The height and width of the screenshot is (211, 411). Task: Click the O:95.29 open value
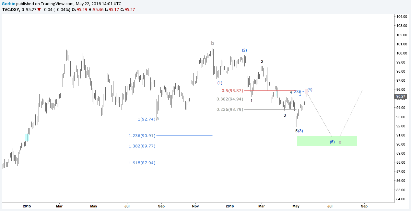tap(79, 10)
